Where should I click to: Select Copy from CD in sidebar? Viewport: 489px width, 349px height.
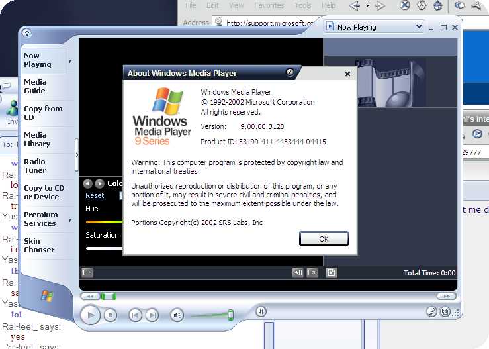pyautogui.click(x=43, y=113)
